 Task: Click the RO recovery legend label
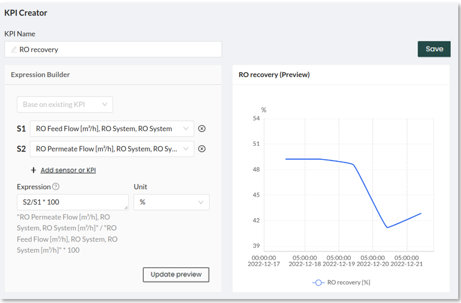(348, 282)
